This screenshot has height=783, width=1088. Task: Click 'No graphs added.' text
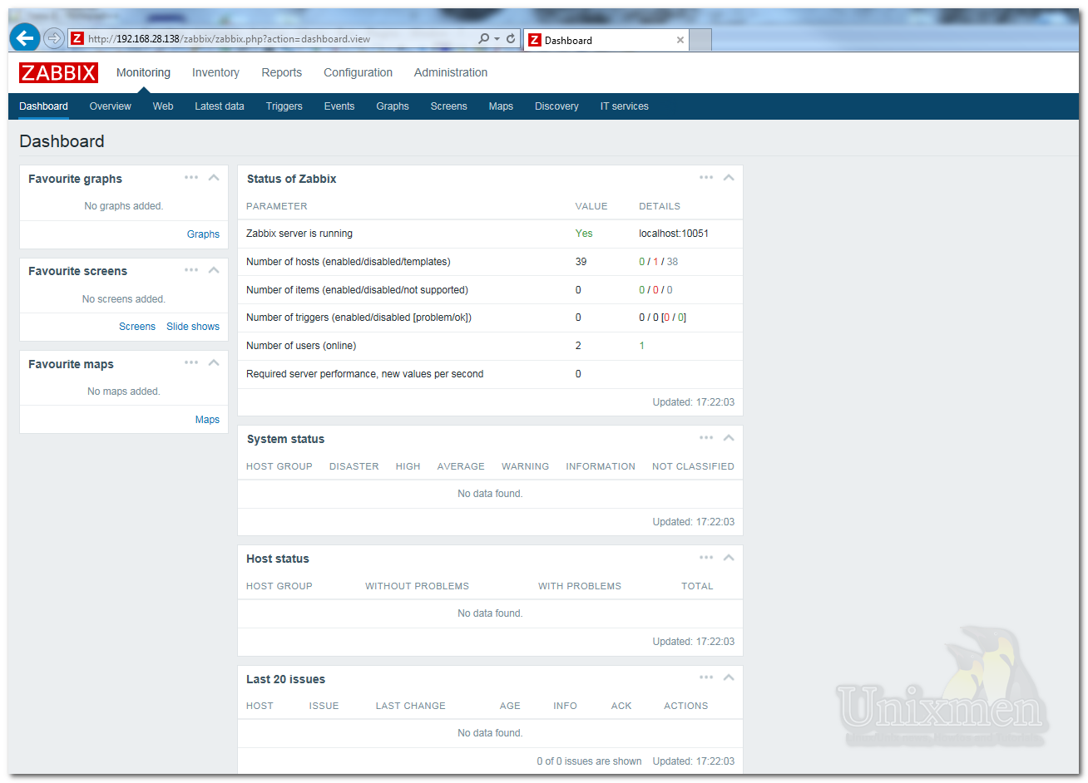click(x=124, y=206)
